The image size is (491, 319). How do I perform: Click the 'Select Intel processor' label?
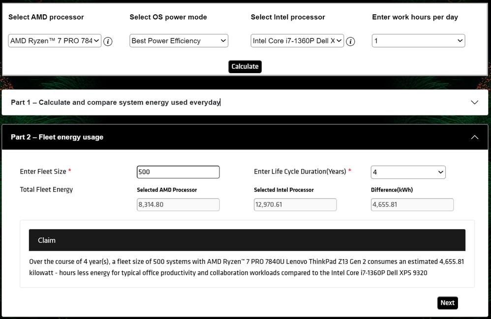(288, 17)
